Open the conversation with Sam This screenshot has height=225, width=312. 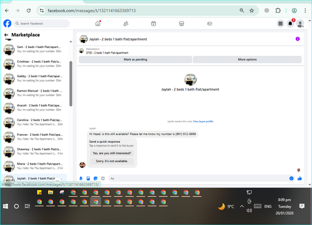[x=34, y=49]
